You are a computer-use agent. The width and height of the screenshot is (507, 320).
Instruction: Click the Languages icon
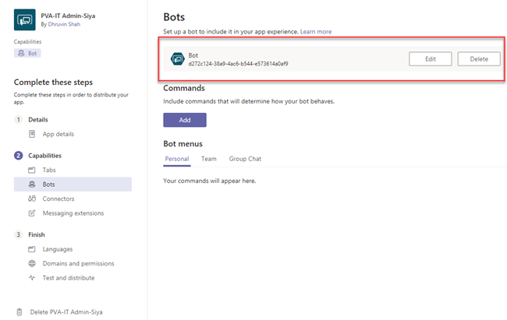[32, 249]
